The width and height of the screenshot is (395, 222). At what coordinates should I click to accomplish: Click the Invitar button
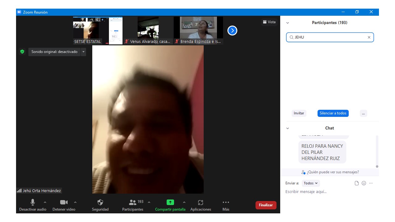(x=299, y=113)
